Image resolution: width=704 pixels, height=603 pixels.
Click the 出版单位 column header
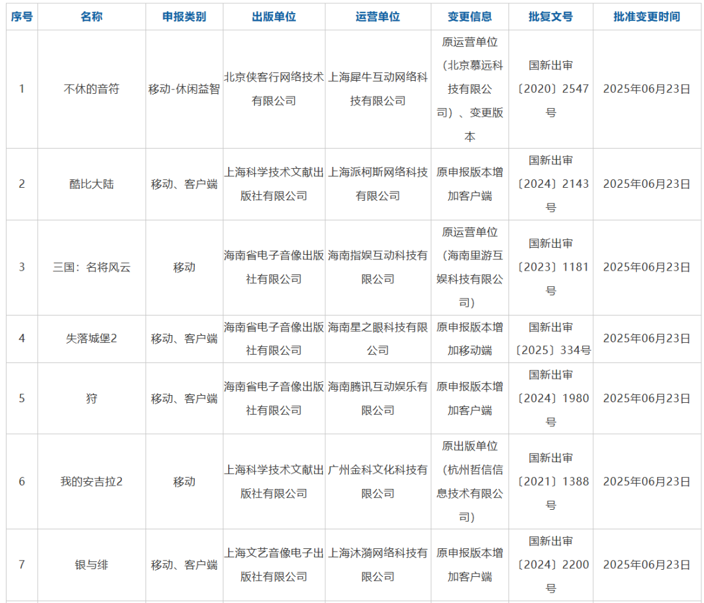click(x=274, y=16)
